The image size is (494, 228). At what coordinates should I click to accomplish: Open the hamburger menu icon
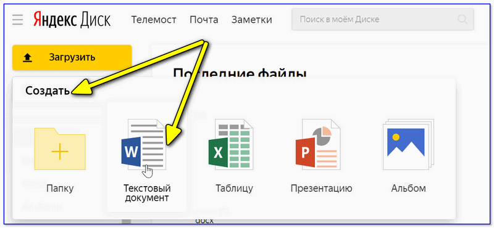[18, 20]
